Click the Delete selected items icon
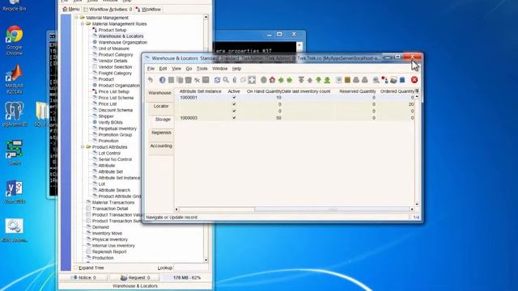This screenshot has height=291, width=518. [197, 80]
